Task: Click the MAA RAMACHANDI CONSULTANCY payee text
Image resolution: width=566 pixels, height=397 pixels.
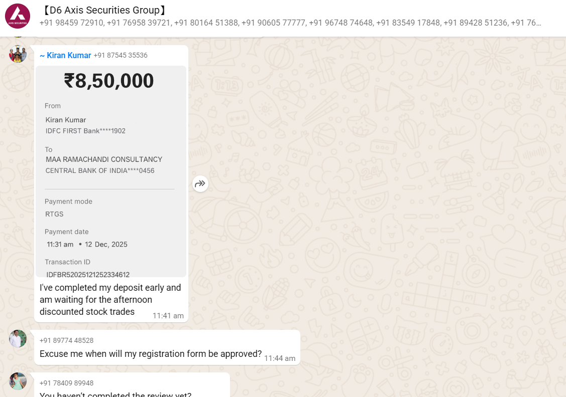Action: (104, 159)
